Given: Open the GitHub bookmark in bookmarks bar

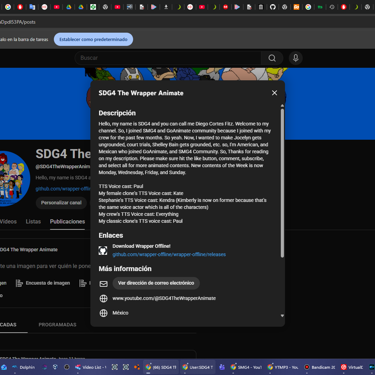Looking at the screenshot, I should click(272, 7).
